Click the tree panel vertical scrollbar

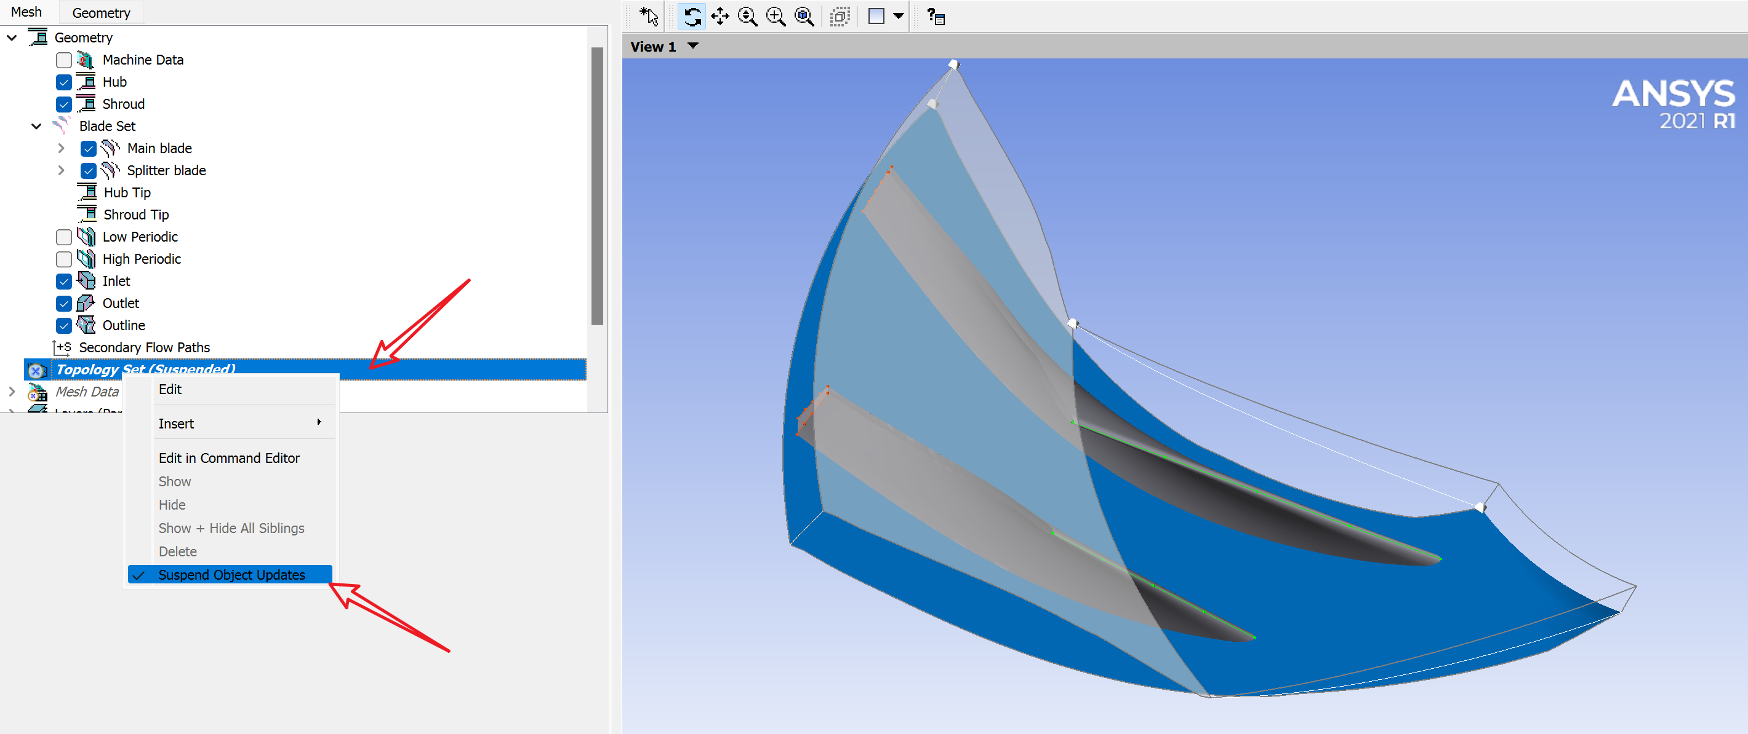click(x=596, y=186)
